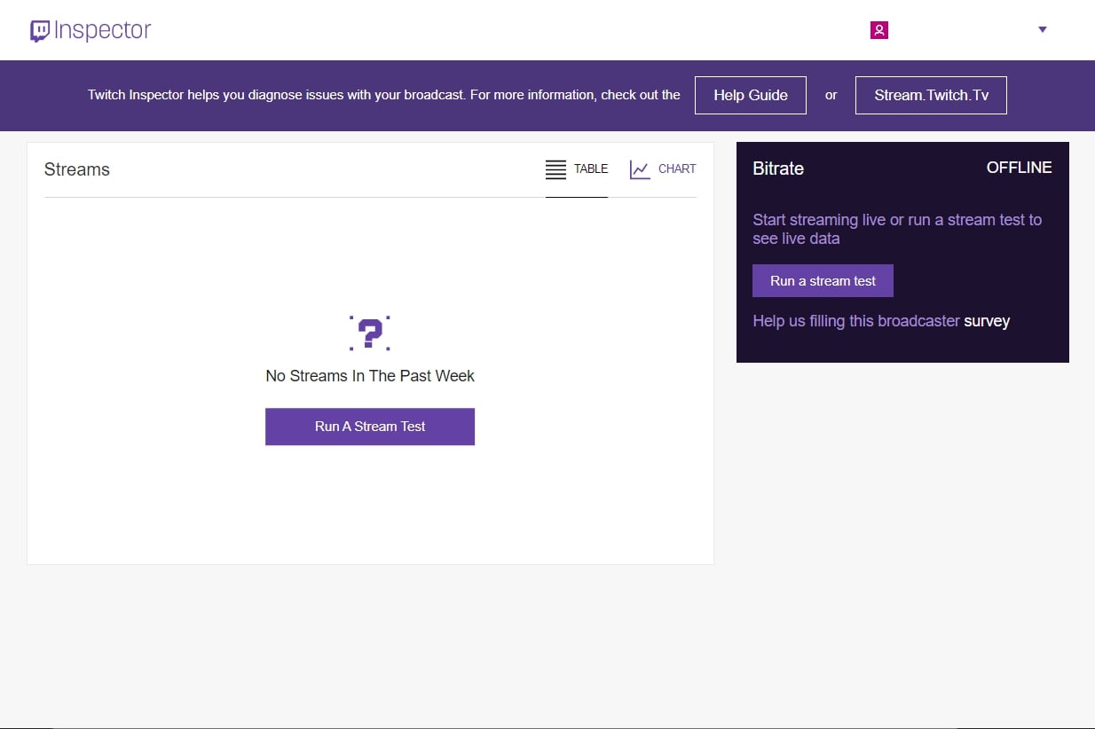Image resolution: width=1095 pixels, height=729 pixels.
Task: Go to Stream.Twitch.Tv
Action: click(x=931, y=95)
